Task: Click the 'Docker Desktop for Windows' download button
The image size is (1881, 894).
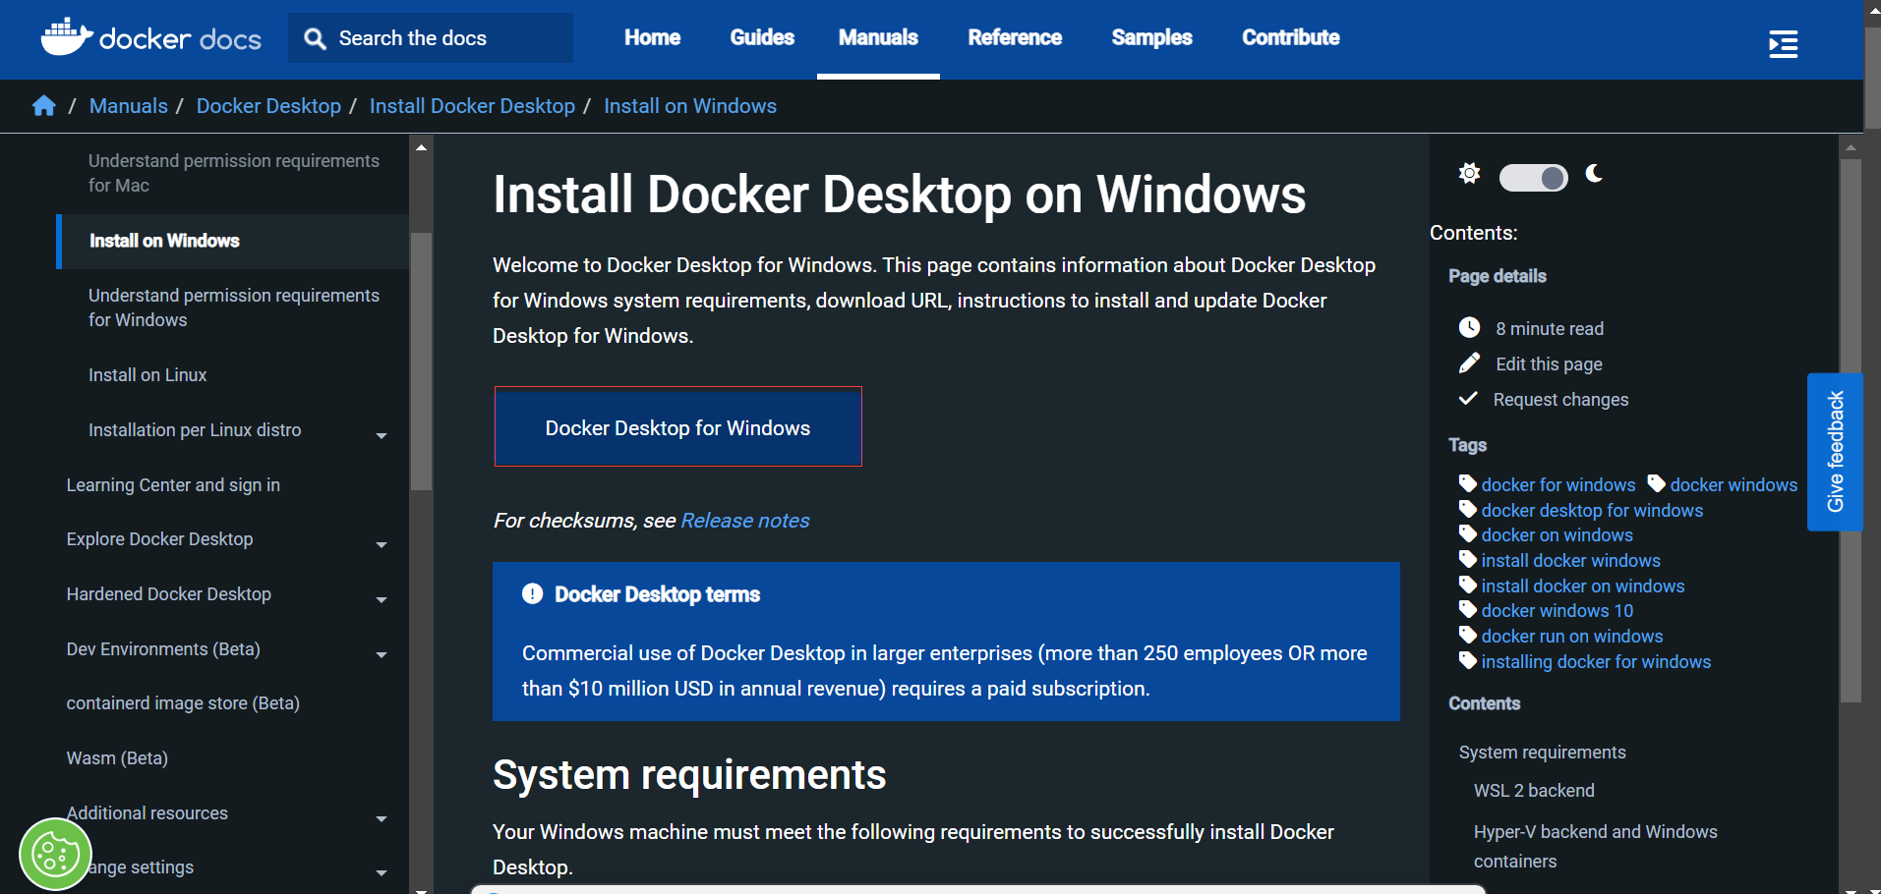Action: [677, 427]
